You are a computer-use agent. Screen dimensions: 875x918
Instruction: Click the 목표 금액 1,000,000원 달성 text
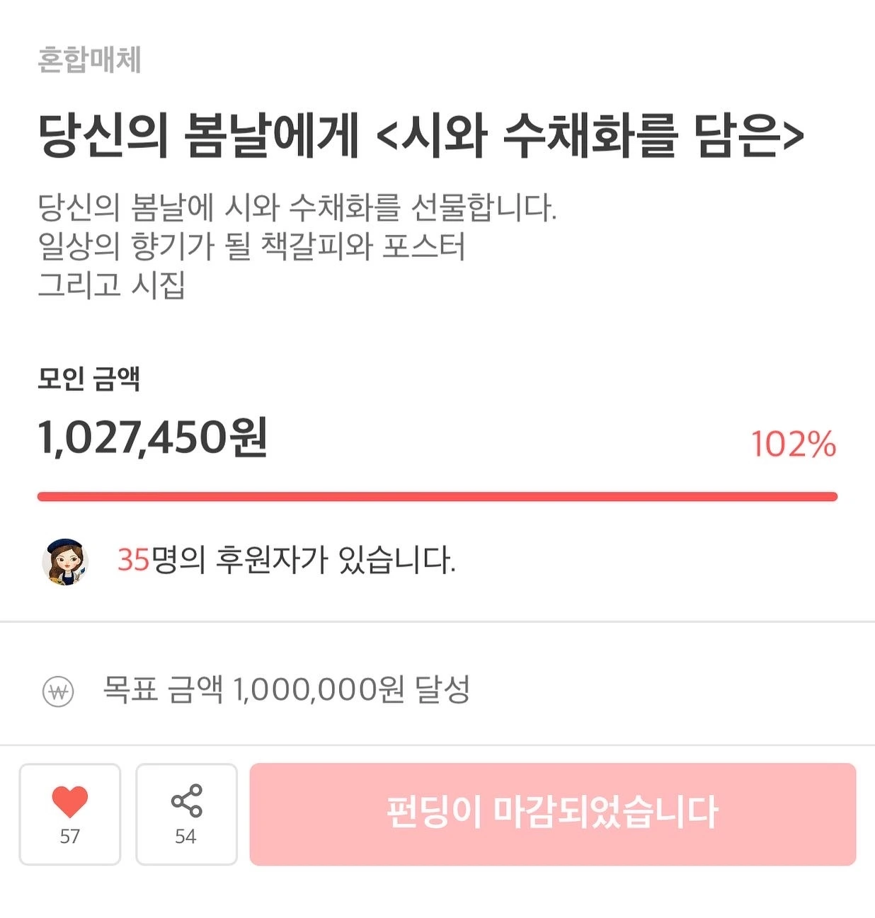287,689
